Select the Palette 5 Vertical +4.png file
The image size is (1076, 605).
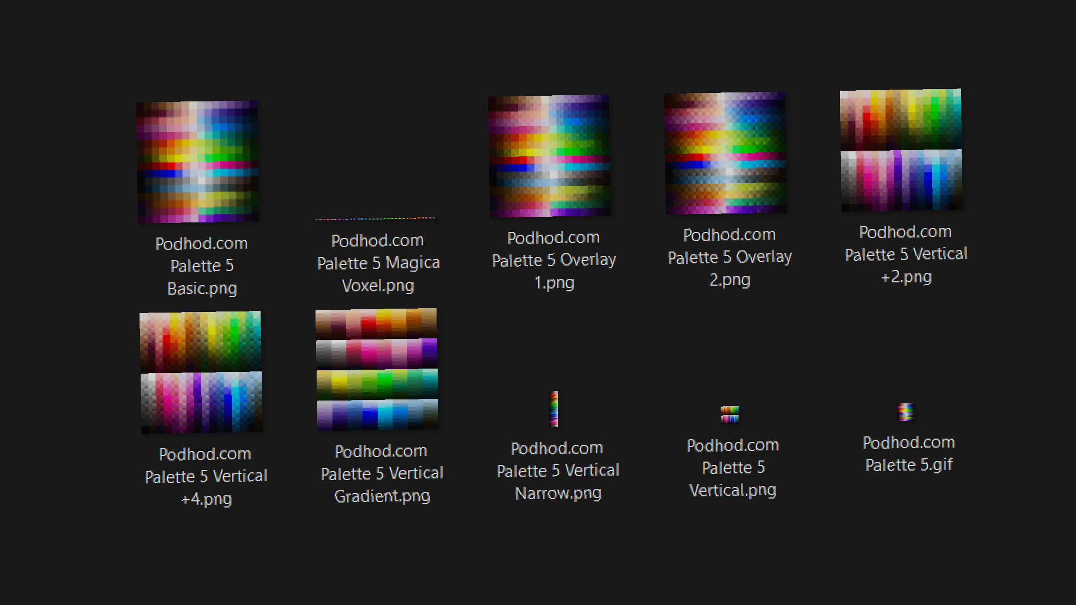pos(202,371)
